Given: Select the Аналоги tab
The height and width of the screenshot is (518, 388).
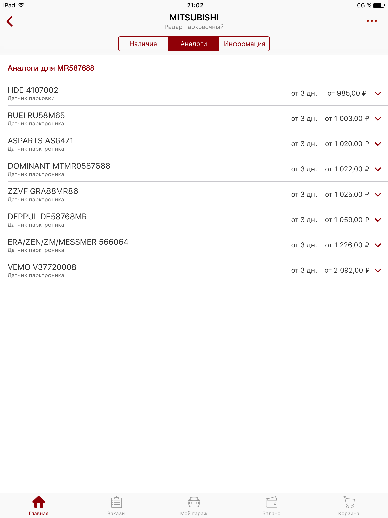Looking at the screenshot, I should [x=194, y=44].
